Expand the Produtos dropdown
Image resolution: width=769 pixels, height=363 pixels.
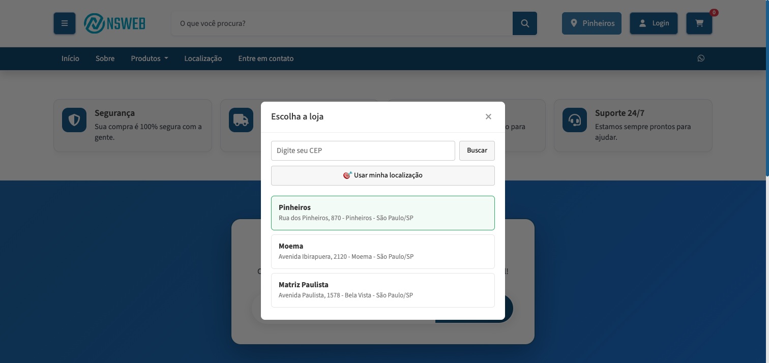coord(150,58)
